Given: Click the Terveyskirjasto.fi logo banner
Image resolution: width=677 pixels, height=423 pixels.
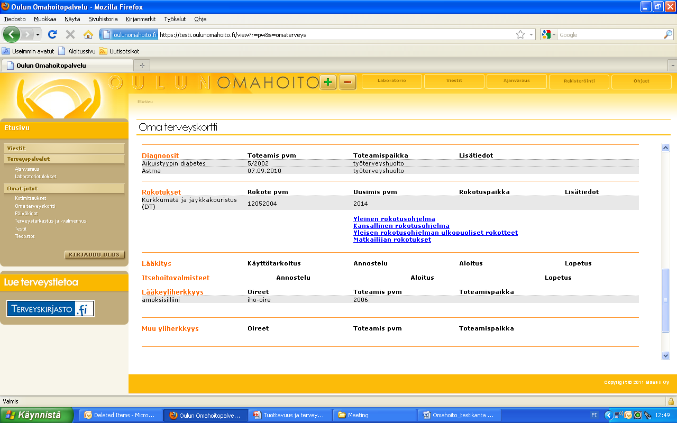Looking at the screenshot, I should pyautogui.click(x=51, y=309).
